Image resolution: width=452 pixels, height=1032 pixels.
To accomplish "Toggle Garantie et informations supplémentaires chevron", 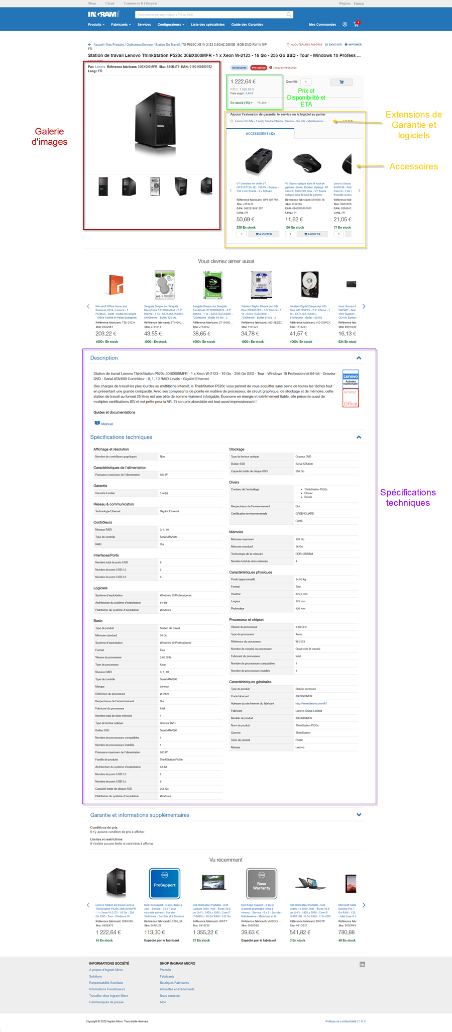I will [359, 815].
